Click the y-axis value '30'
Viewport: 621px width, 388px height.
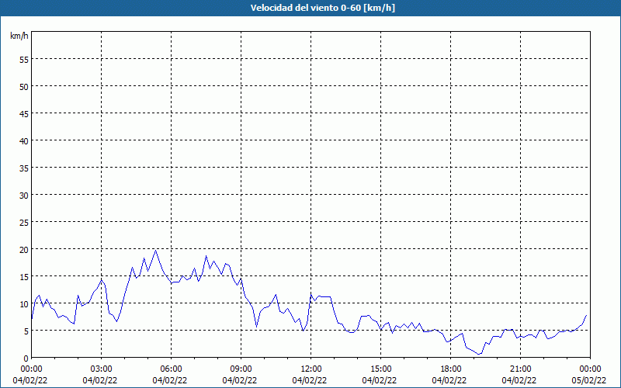[x=24, y=196]
